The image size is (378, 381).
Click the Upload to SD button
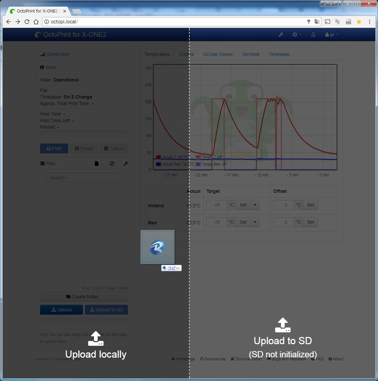click(106, 310)
